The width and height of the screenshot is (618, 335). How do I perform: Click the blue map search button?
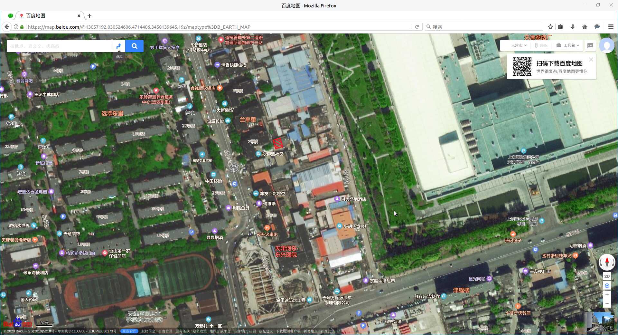[x=134, y=46]
